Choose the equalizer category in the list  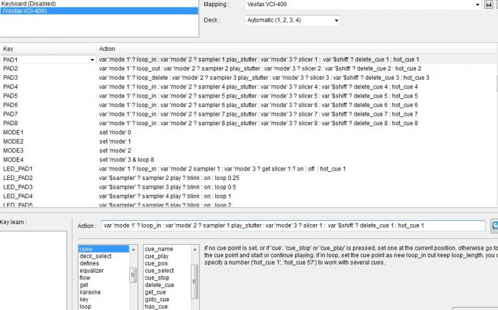click(92, 271)
